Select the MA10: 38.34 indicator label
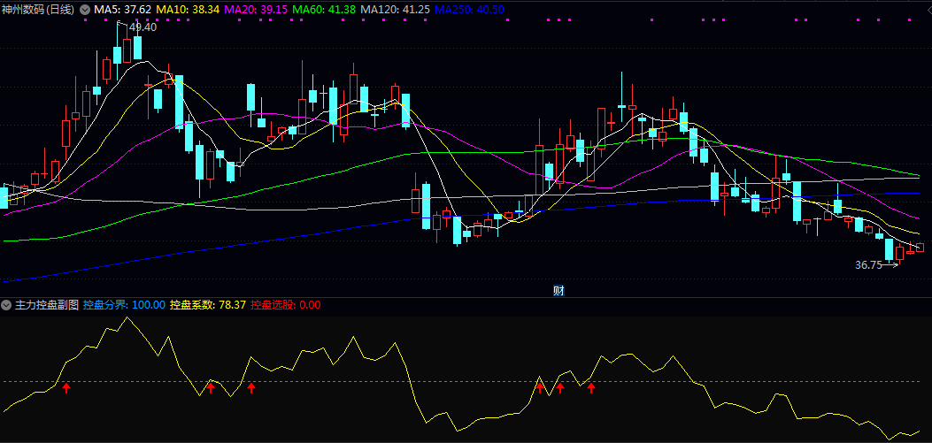Screen dimensions: 932x443 tap(188, 10)
